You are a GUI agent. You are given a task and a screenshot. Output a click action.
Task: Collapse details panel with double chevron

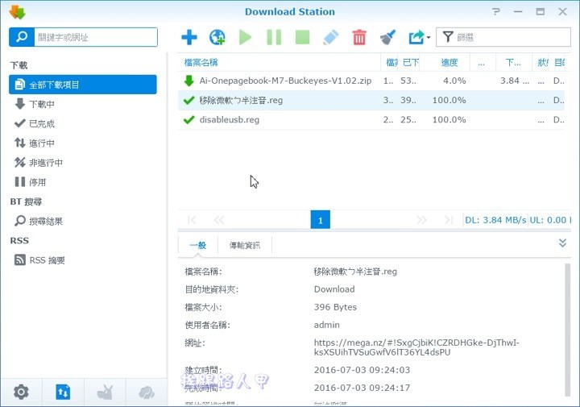pos(562,243)
